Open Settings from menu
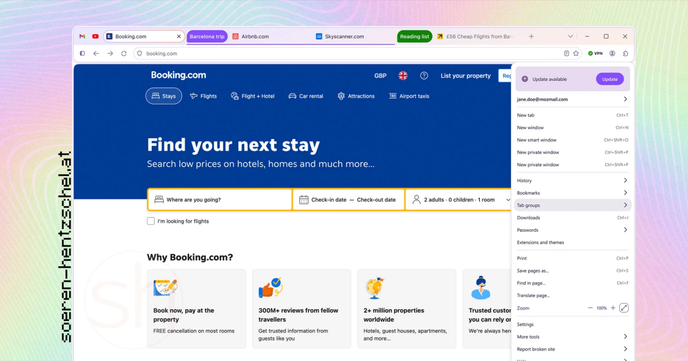This screenshot has height=361, width=688. point(572,325)
